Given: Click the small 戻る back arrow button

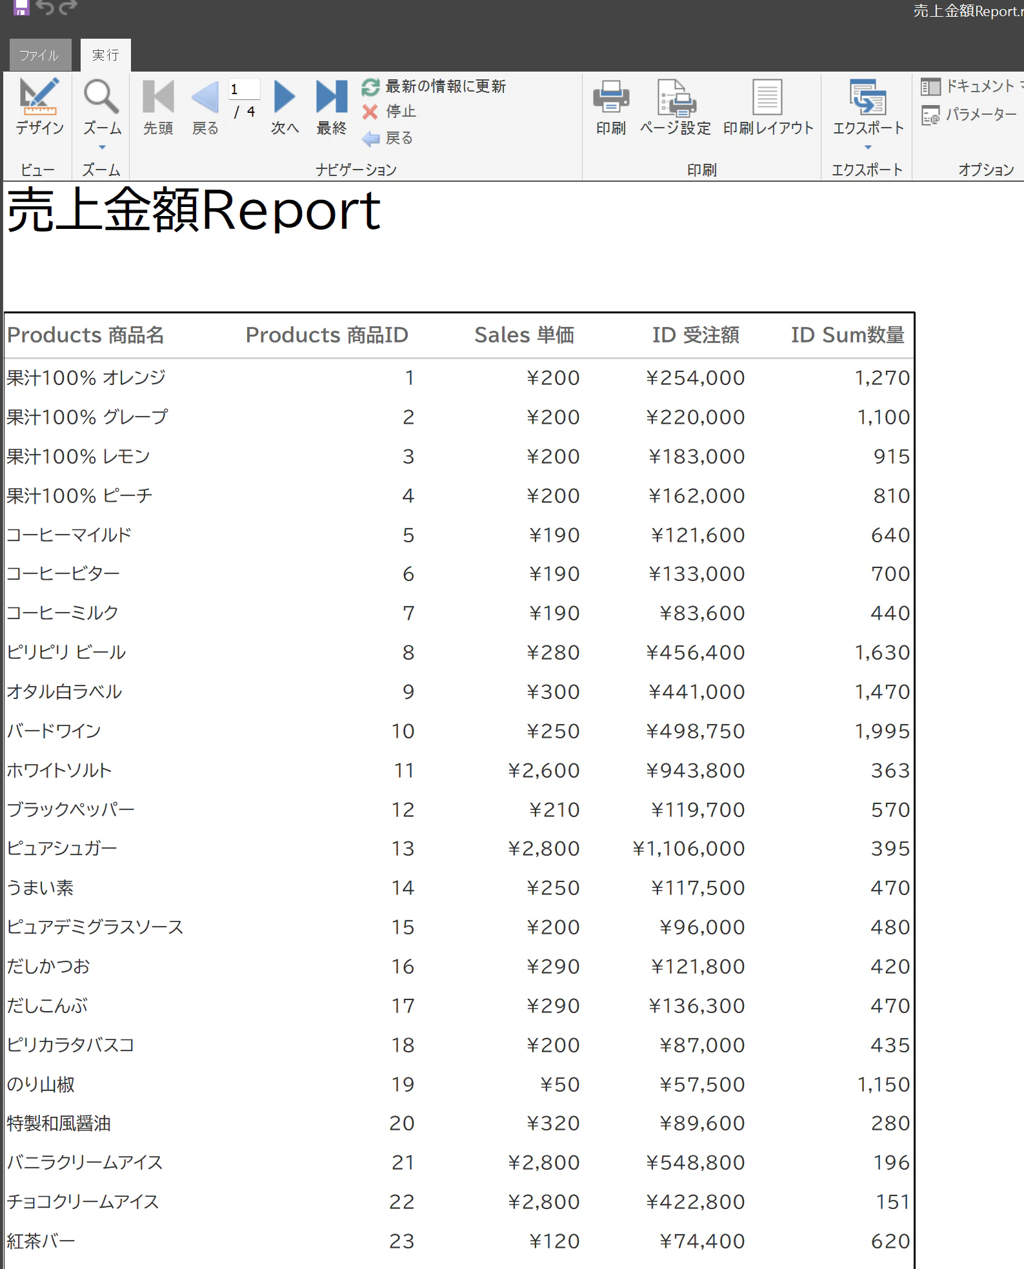Looking at the screenshot, I should [x=387, y=138].
